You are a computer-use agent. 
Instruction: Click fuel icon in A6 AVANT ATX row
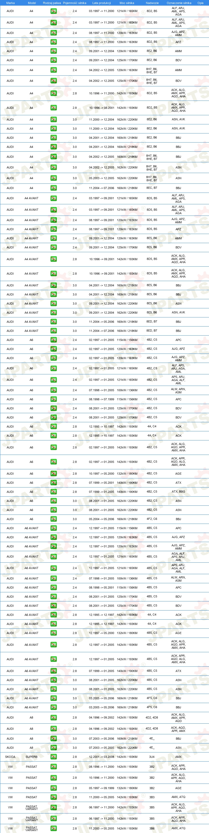(x=54, y=671)
